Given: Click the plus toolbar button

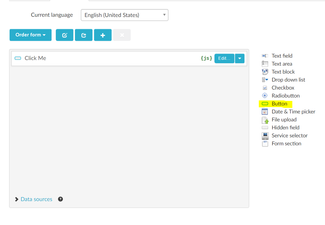Looking at the screenshot, I should (x=103, y=35).
